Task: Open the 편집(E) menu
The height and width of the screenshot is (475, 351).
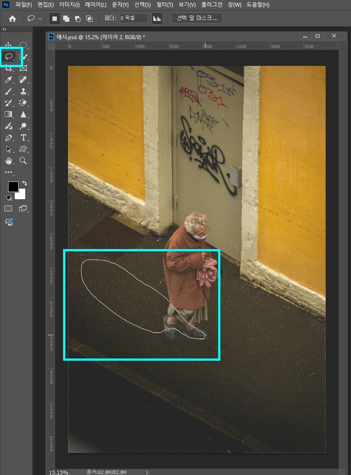Action: pos(46,4)
